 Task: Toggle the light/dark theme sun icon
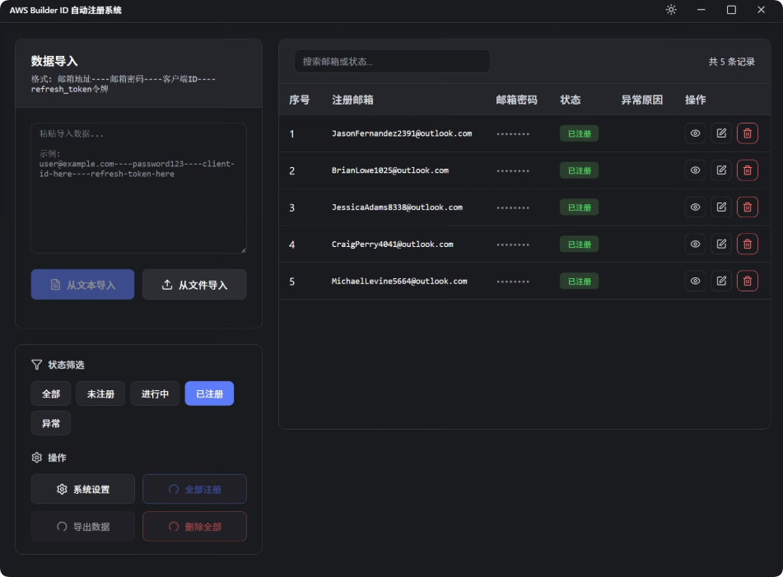(x=671, y=10)
